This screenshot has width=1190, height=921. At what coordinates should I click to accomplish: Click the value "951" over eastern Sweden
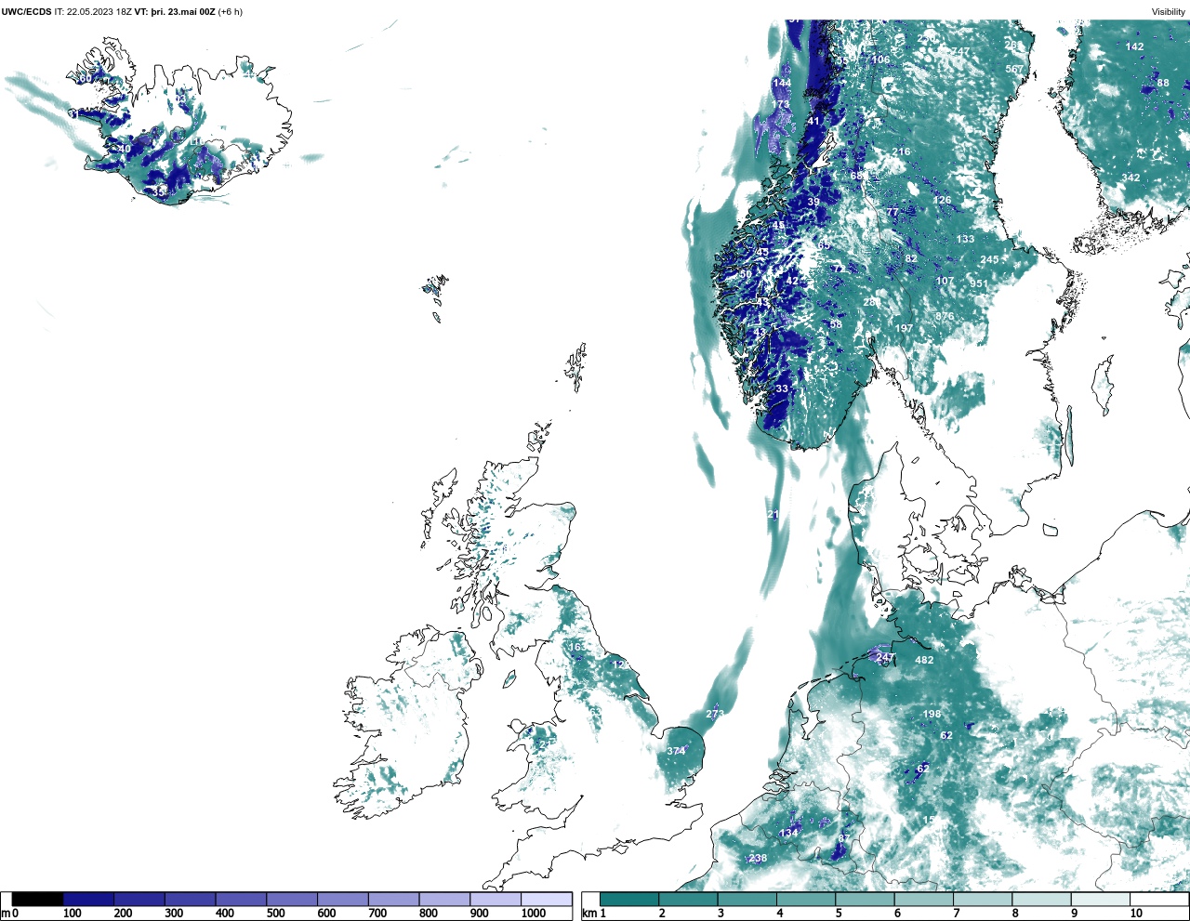pyautogui.click(x=978, y=283)
